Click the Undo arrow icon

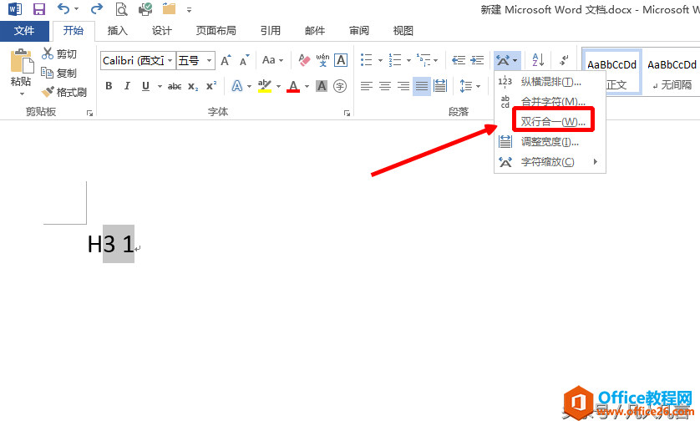pyautogui.click(x=63, y=8)
